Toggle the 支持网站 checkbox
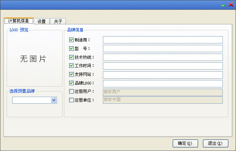 [72, 74]
